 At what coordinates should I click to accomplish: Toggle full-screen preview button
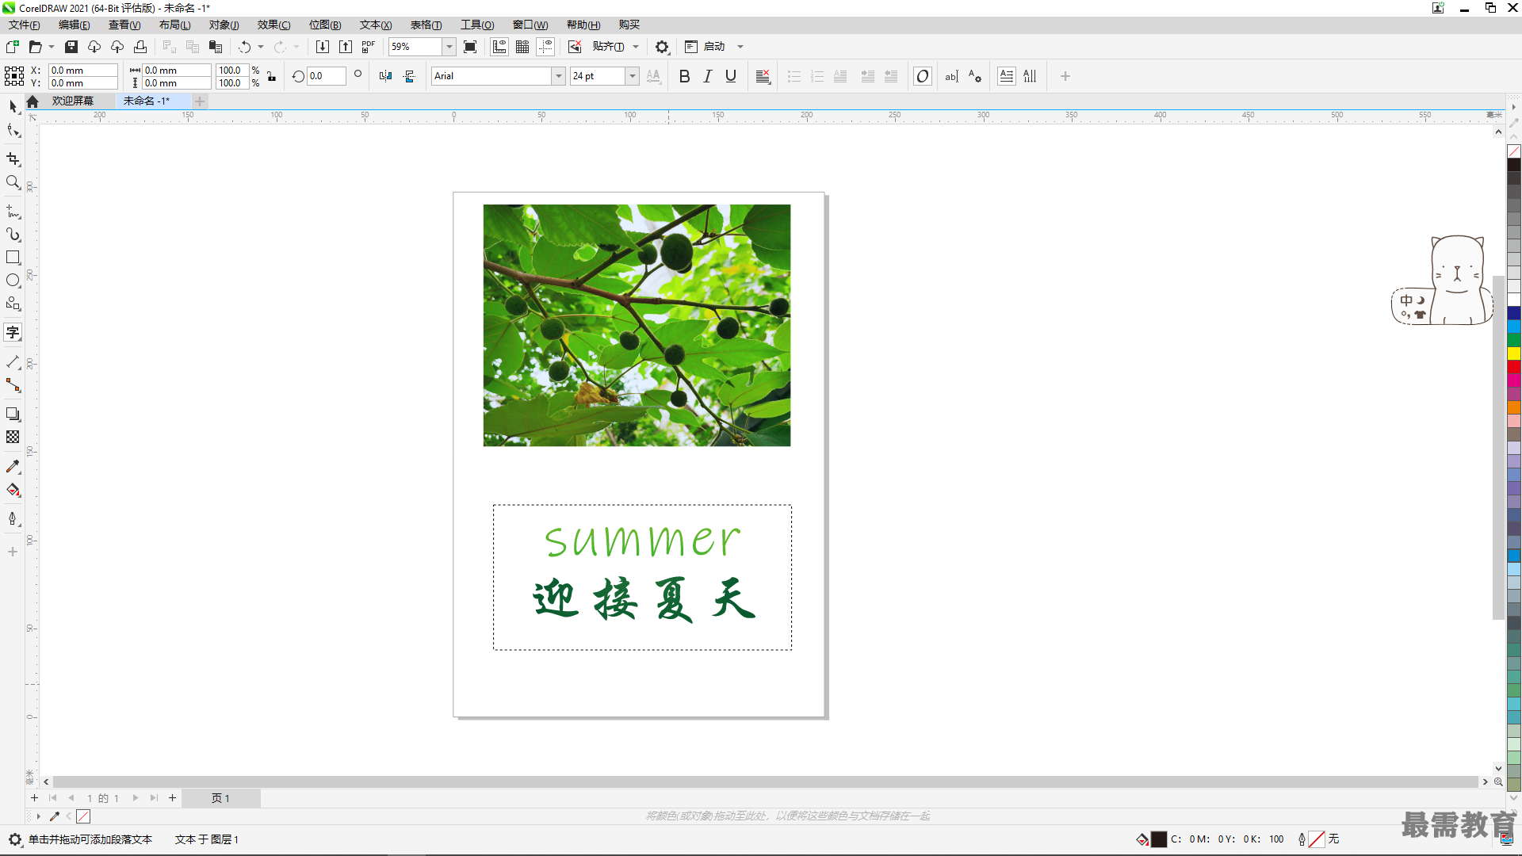tap(470, 47)
